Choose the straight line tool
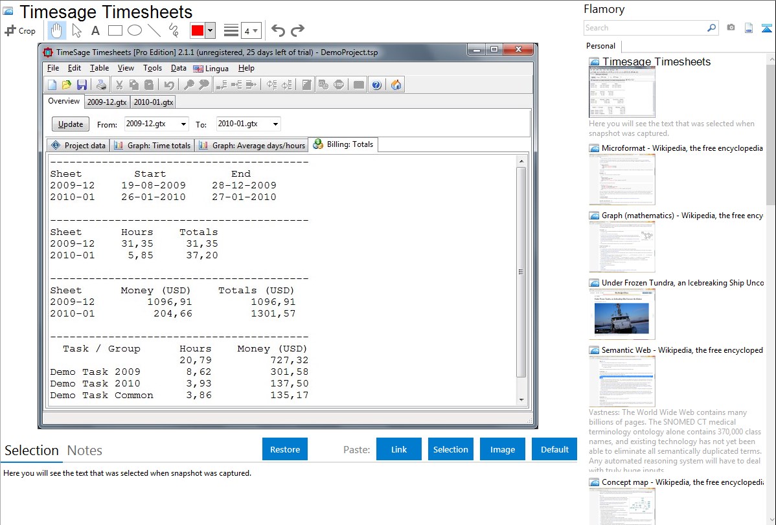 (154, 30)
